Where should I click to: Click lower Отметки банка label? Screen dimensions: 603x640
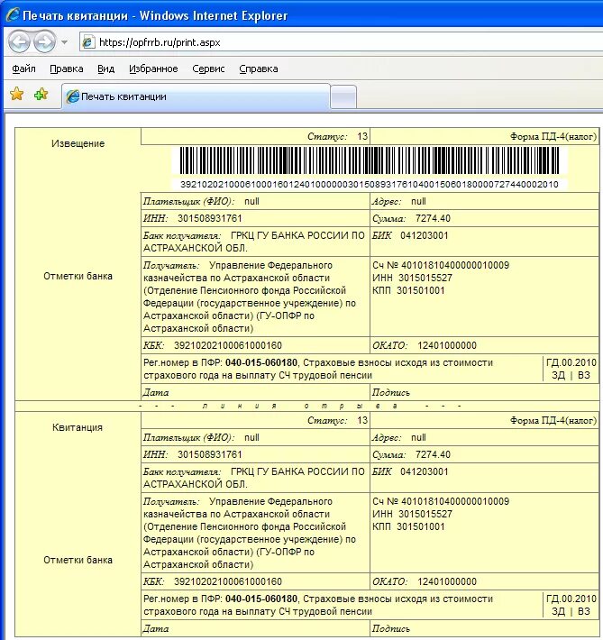pyautogui.click(x=78, y=560)
